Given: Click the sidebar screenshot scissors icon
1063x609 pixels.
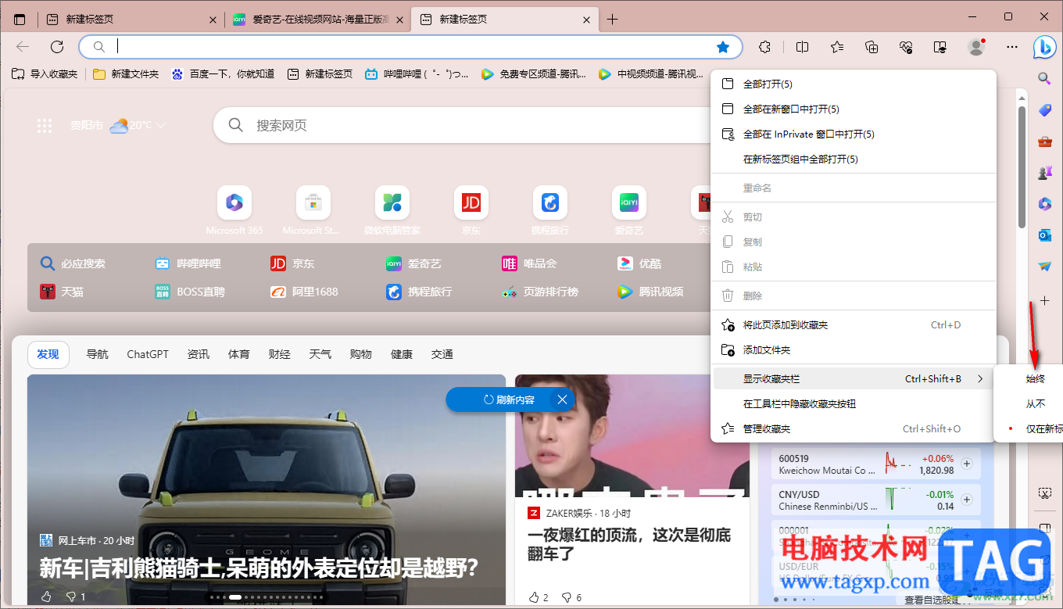Looking at the screenshot, I should click(1044, 493).
